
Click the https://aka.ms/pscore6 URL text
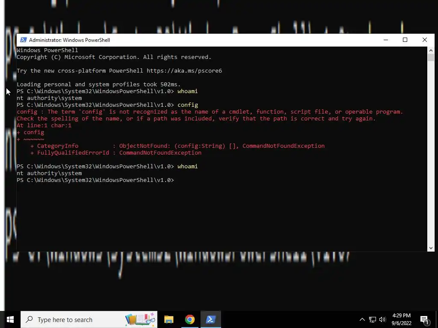click(184, 70)
